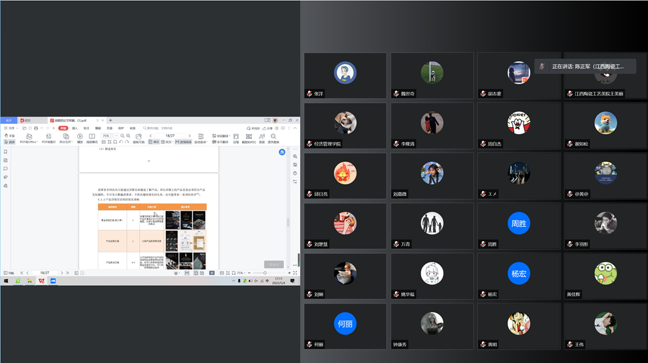
Task: Go to next page in top toolbar
Action: tap(190, 135)
